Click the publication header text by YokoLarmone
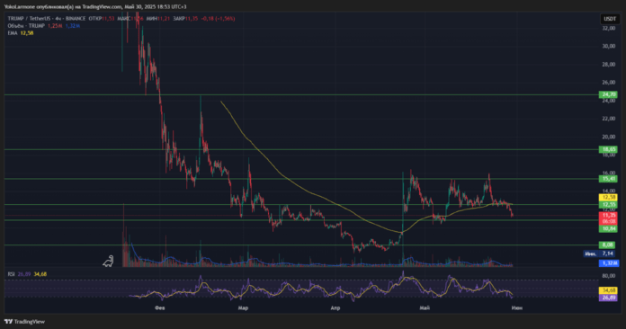The height and width of the screenshot is (329, 626). [x=95, y=7]
